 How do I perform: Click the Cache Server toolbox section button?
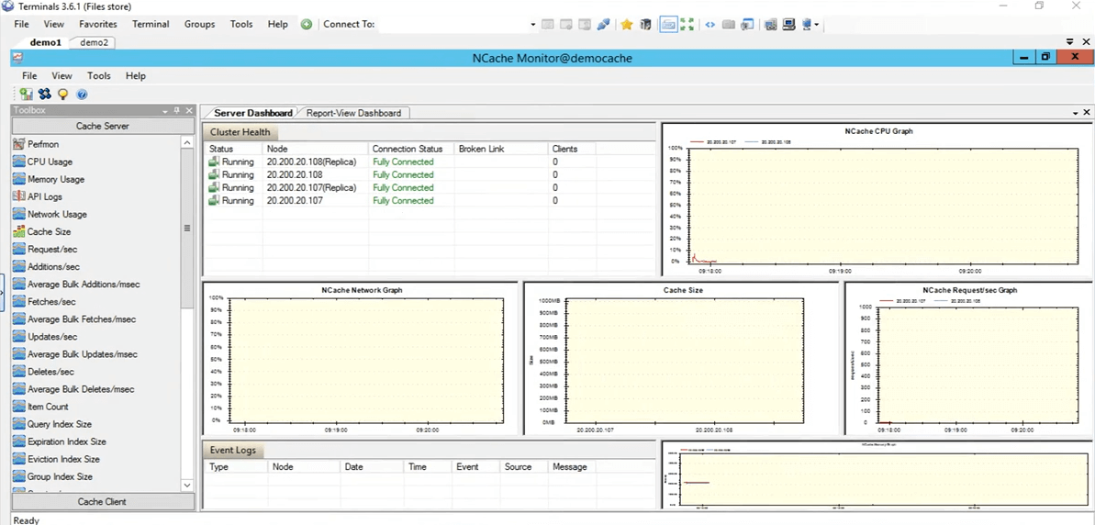point(103,126)
